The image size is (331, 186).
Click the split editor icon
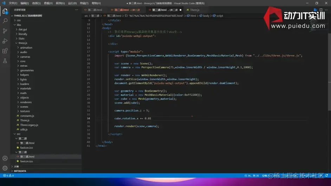click(321, 10)
